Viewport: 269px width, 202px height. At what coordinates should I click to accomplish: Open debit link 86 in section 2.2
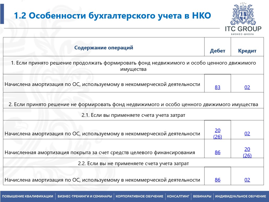point(218,180)
